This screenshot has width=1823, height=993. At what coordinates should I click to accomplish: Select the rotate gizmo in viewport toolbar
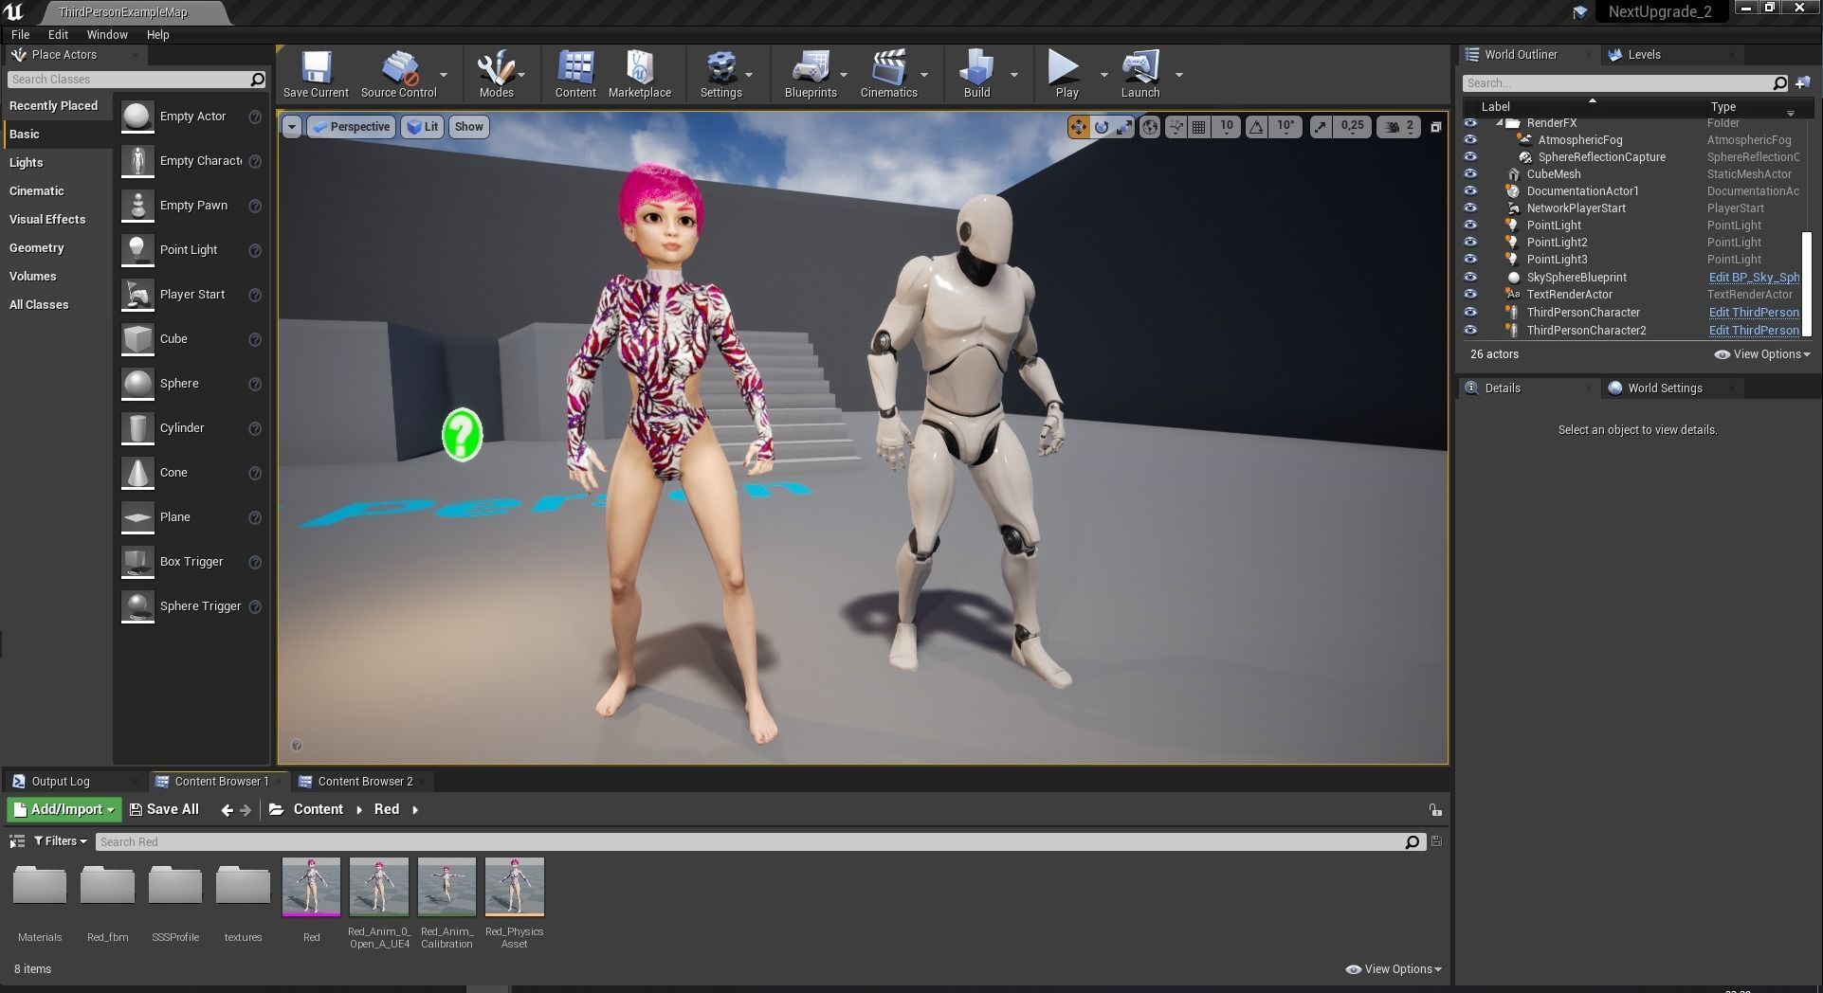[x=1101, y=127]
